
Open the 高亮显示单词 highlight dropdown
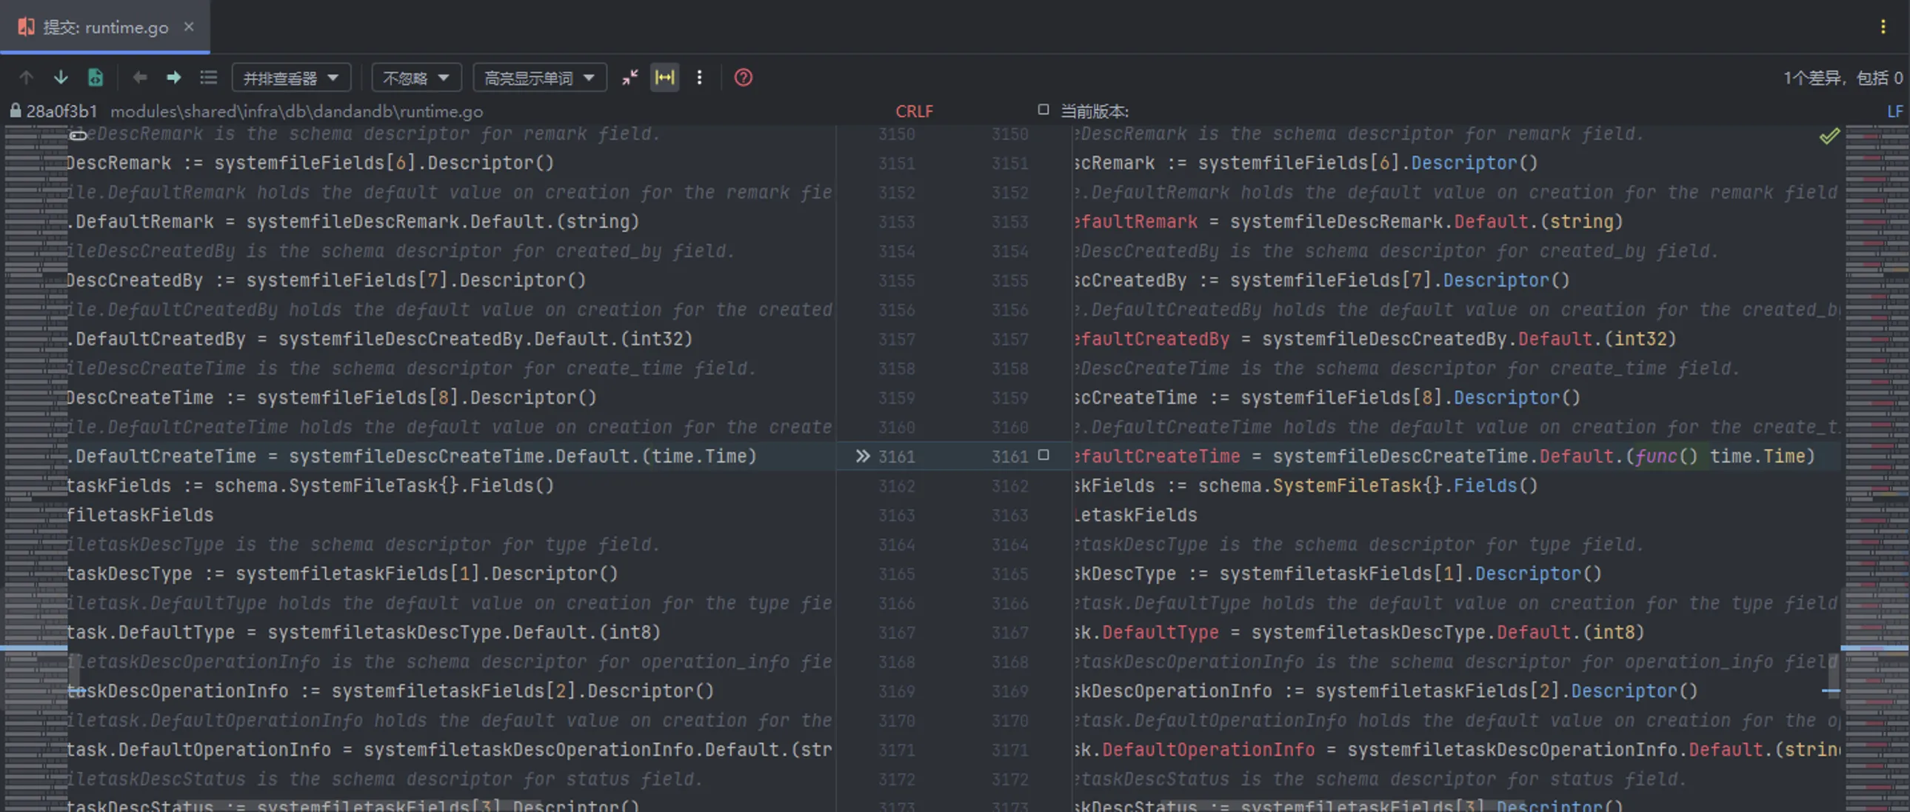[x=539, y=77]
